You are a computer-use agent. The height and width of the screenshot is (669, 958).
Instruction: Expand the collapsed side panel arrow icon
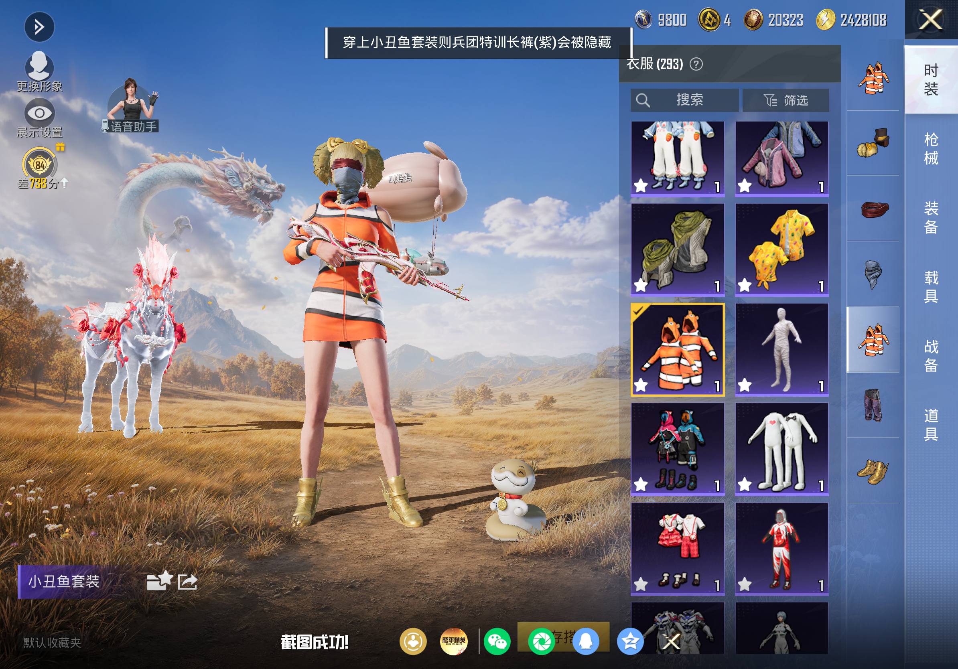point(39,27)
